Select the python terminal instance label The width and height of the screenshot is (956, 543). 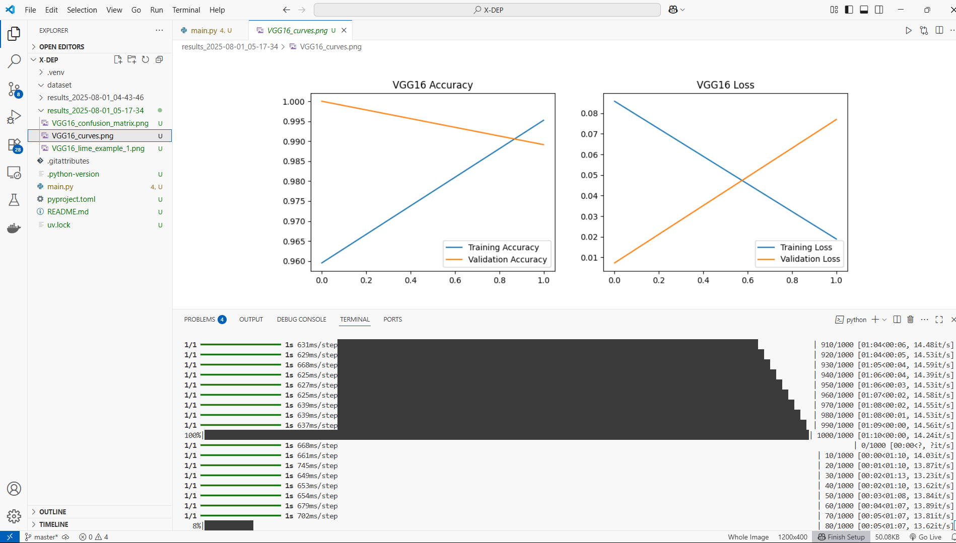point(851,320)
